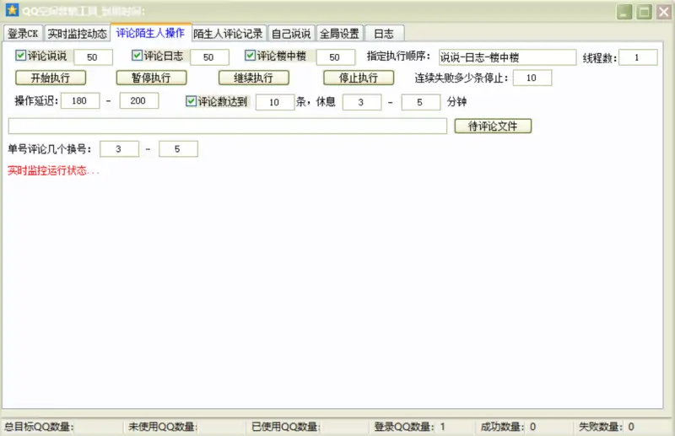Select the 日志 tab
This screenshot has height=436, width=675.
384,34
